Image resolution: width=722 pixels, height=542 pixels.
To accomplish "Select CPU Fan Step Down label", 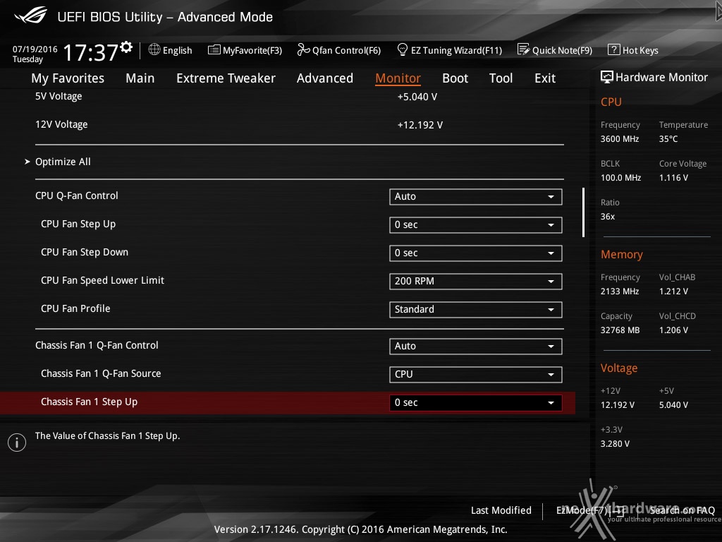I will 85,252.
